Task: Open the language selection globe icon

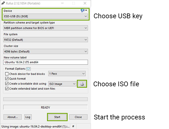Action: pyautogui.click(x=83, y=11)
